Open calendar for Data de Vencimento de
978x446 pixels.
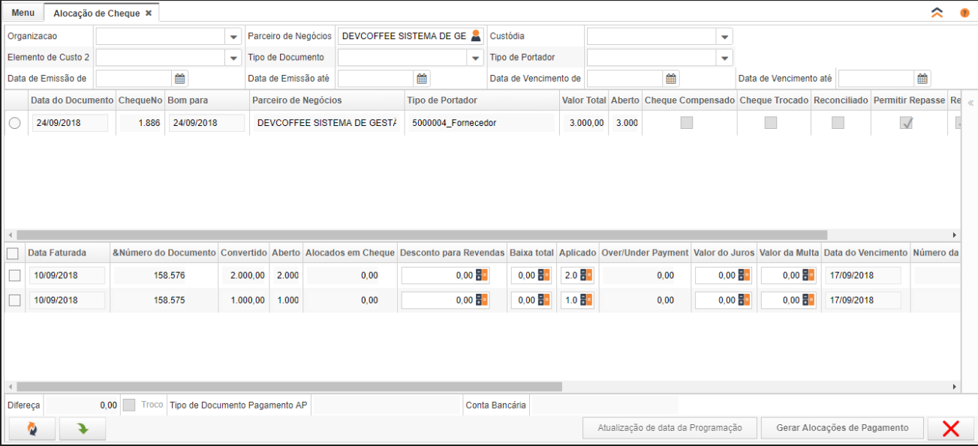click(672, 79)
